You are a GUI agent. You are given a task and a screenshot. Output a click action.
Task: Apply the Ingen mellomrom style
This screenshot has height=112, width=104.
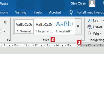click(x=44, y=27)
